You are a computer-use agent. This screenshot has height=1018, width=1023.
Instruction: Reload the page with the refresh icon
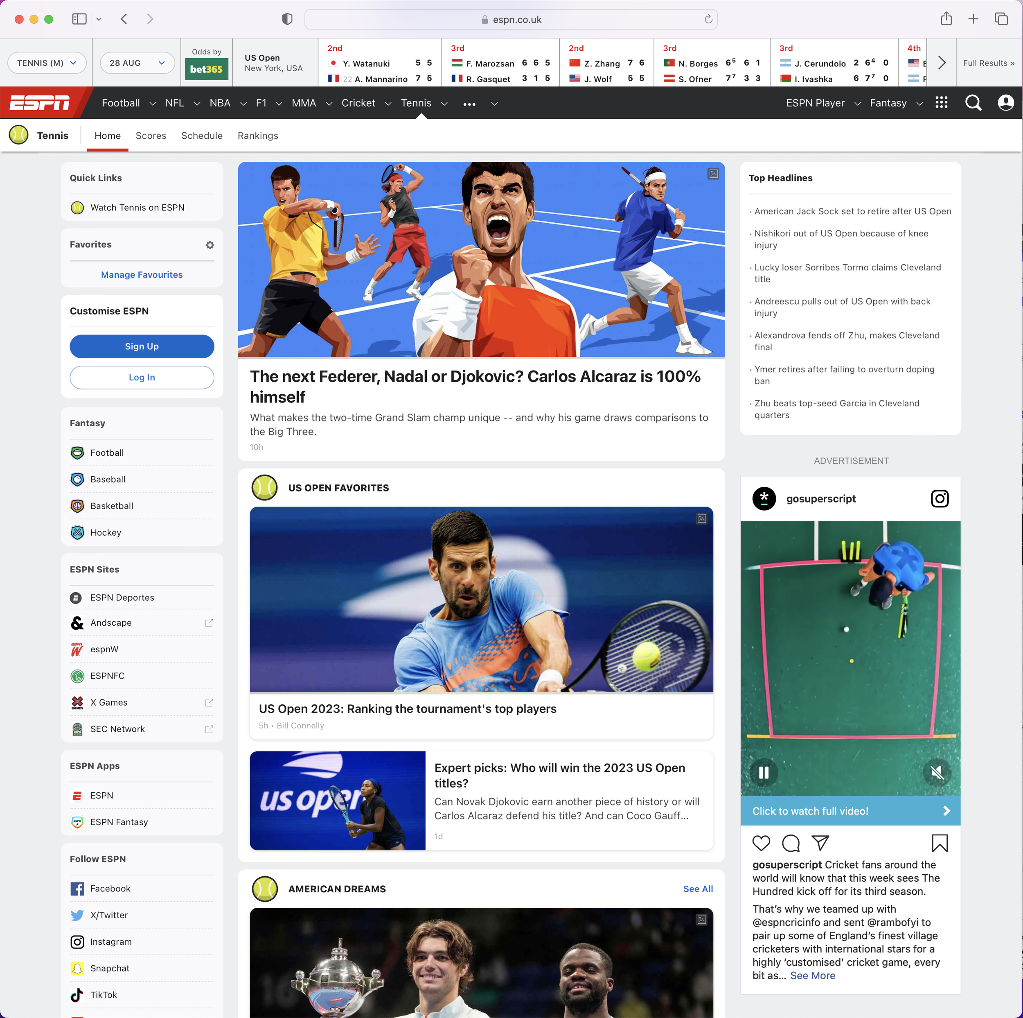[708, 20]
